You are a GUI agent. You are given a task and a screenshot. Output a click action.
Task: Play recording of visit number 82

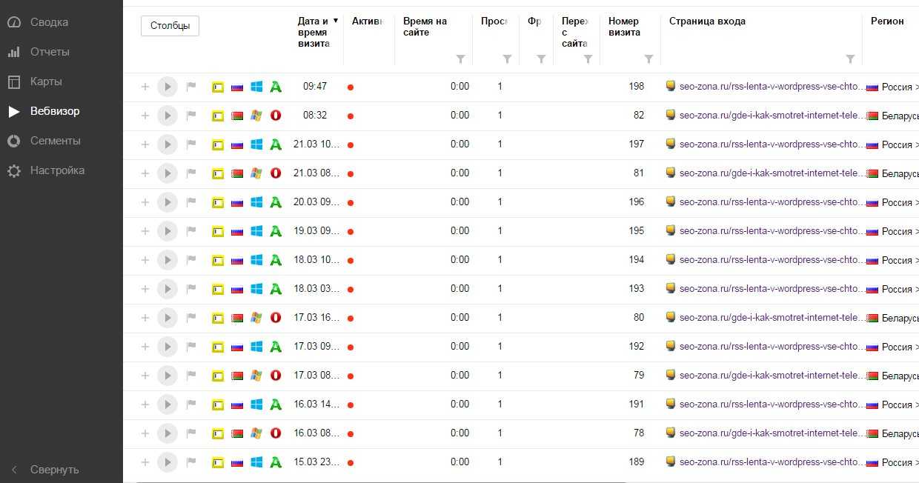[x=167, y=116]
